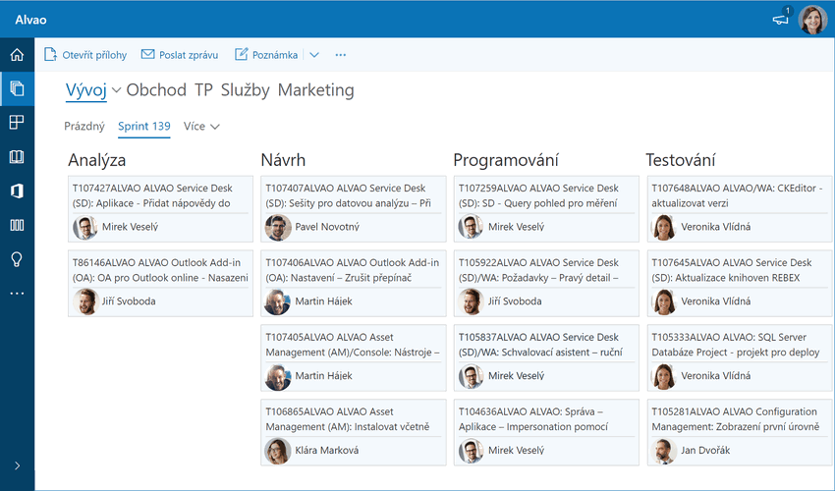Click Martin Hájek avatar on T107406 card

278,301
